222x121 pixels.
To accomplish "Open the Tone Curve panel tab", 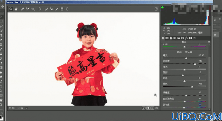I will tap(167, 38).
